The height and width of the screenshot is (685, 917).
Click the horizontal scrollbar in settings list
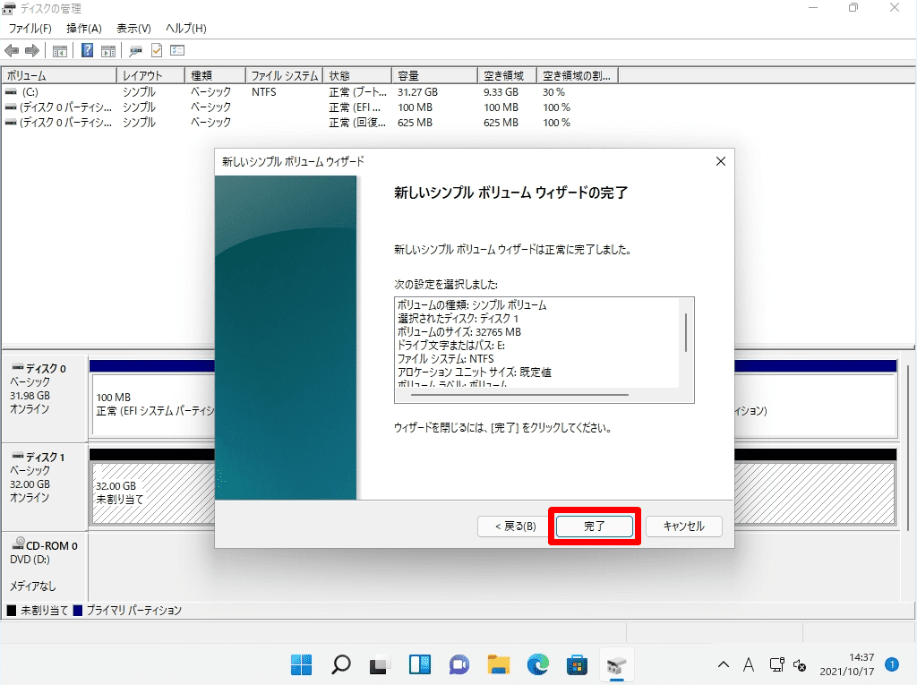(x=520, y=395)
